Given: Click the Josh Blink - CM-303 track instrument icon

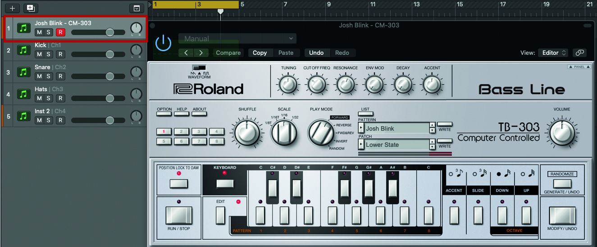Looking at the screenshot, I should [24, 28].
